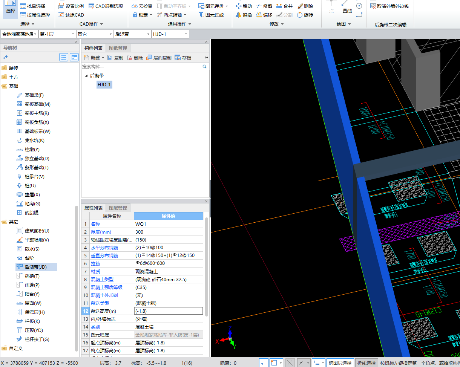Screen dimensions: 460x367
Task: Expand the 绘图 ribbon group menu
Action: pos(343,24)
